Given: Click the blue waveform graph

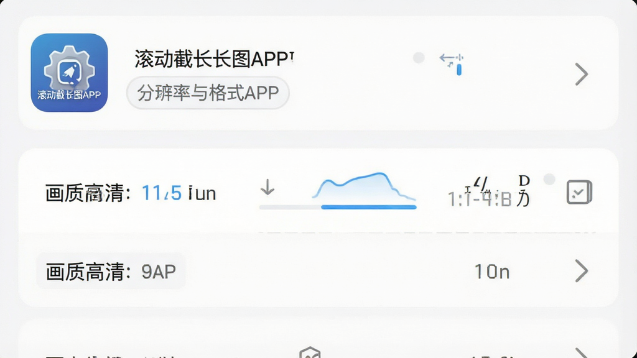Looking at the screenshot, I should [364, 186].
